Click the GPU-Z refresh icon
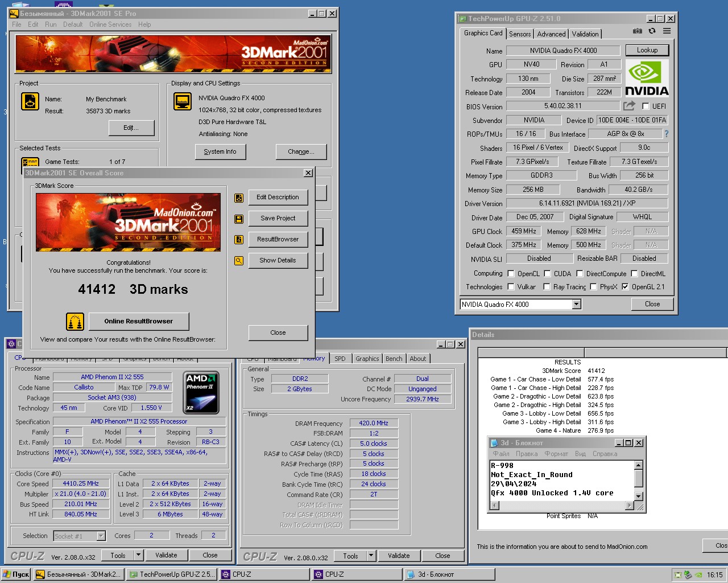The image size is (728, 583). [652, 31]
